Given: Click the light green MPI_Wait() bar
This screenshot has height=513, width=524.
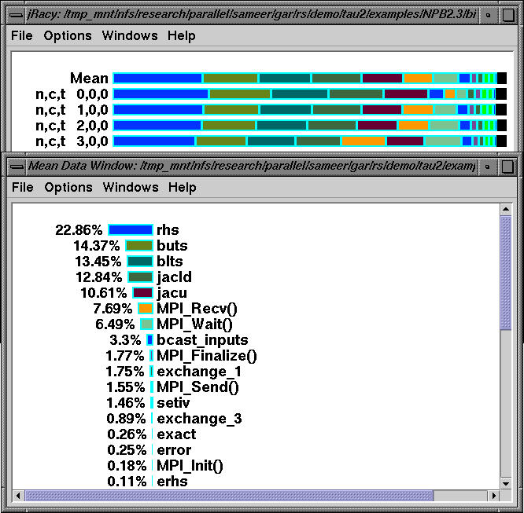Looking at the screenshot, I should coord(146,324).
